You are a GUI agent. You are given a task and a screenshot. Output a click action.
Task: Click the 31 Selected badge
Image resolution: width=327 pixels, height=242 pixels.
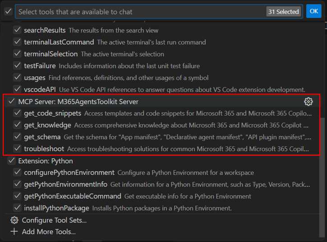[283, 12]
